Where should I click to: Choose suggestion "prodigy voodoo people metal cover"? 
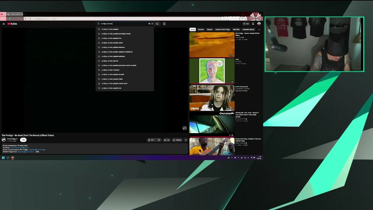[x=125, y=83]
